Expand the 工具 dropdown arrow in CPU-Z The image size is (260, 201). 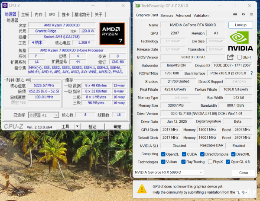point(77,127)
